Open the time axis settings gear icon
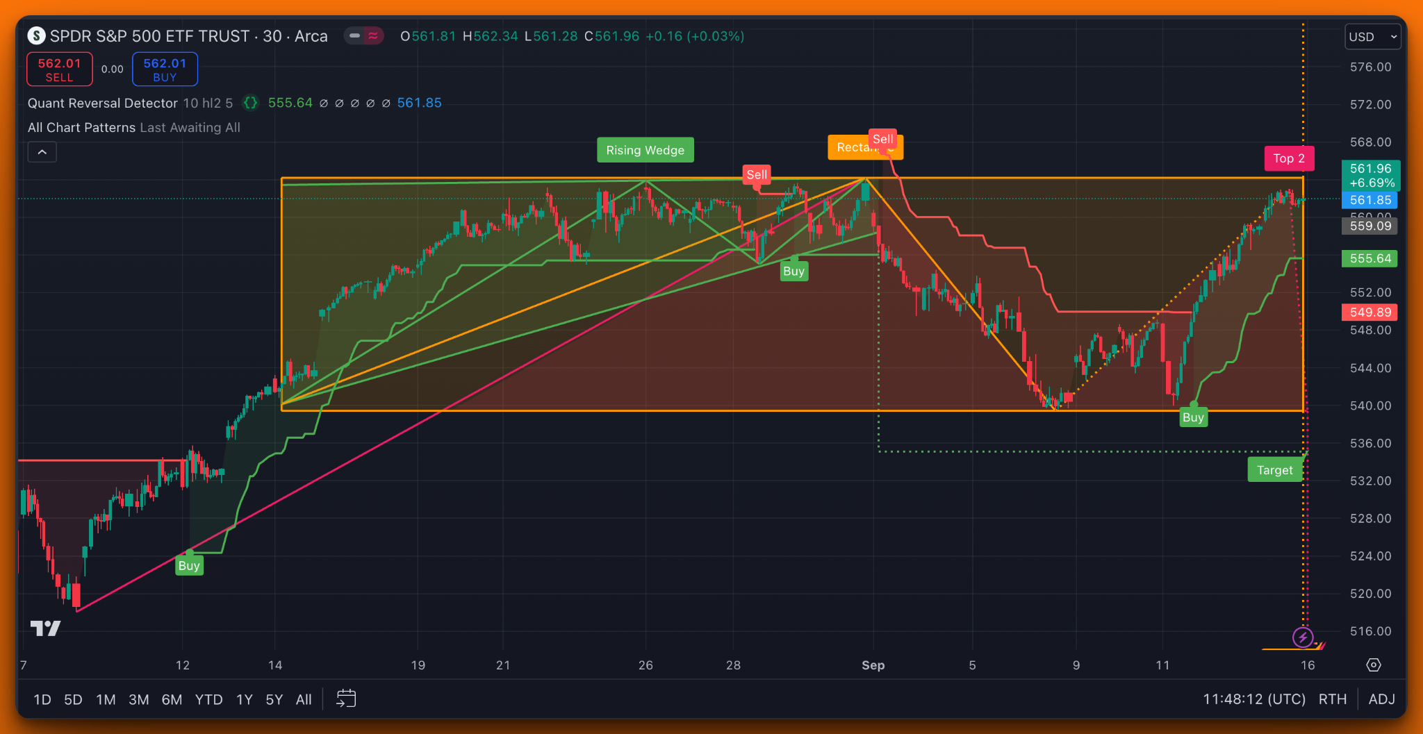This screenshot has height=734, width=1423. pos(1374,665)
